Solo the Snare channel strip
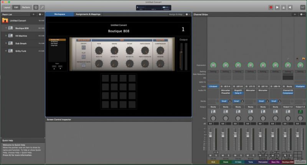 pyautogui.click(x=228, y=155)
